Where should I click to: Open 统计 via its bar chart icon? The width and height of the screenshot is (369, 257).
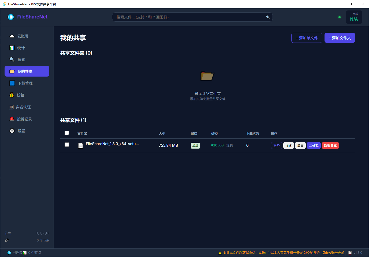click(12, 48)
